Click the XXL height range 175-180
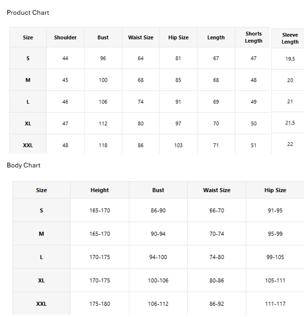Screen dimensions: 304x317 click(x=99, y=304)
